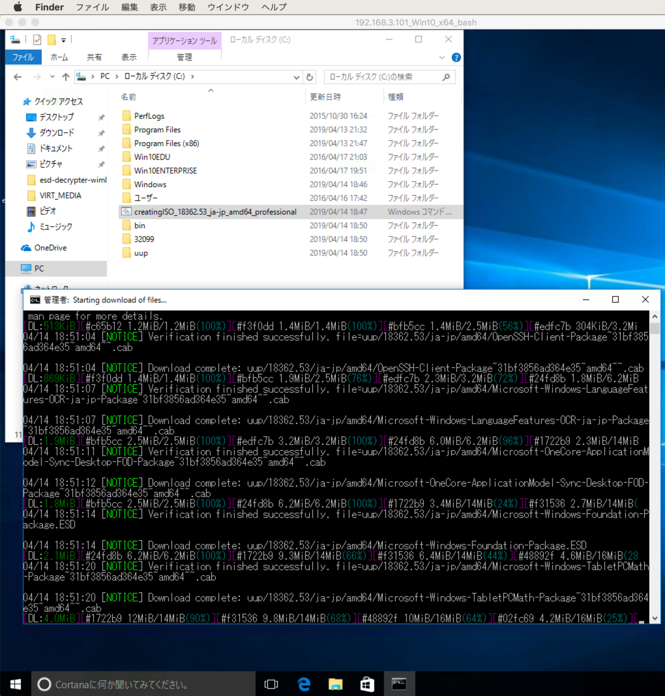
Task: Click the new folder quick access toolbar icon
Action: click(51, 39)
